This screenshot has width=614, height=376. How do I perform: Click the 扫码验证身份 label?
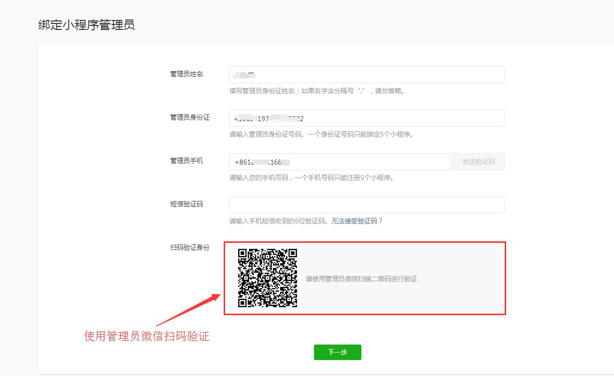[x=190, y=247]
